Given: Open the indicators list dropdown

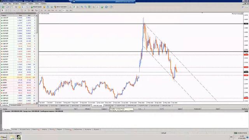Looking at the screenshot, I should [102, 7].
